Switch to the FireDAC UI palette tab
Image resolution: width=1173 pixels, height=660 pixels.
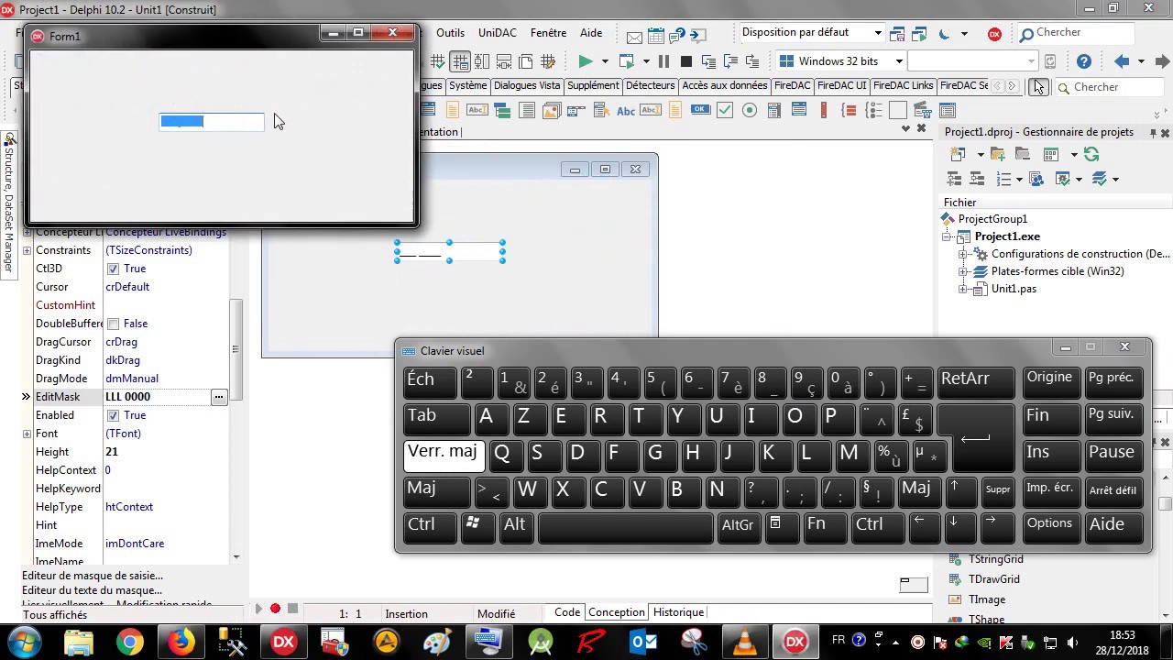[x=841, y=85]
